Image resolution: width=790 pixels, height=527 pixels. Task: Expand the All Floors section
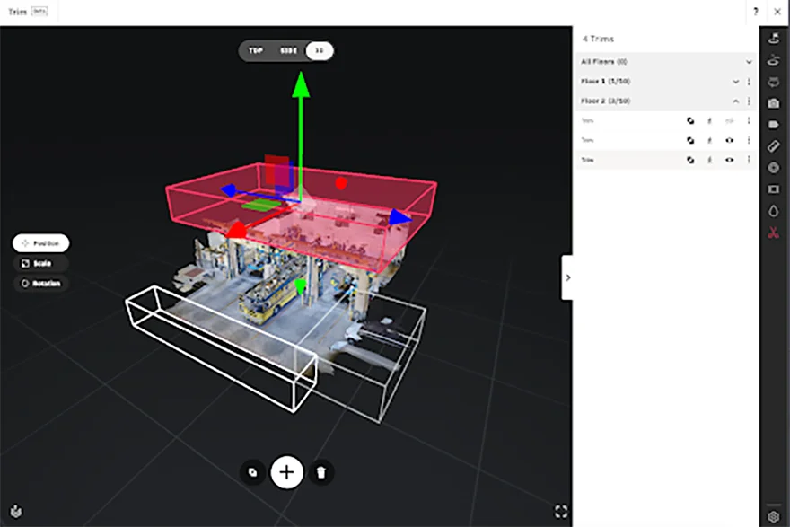pos(749,62)
